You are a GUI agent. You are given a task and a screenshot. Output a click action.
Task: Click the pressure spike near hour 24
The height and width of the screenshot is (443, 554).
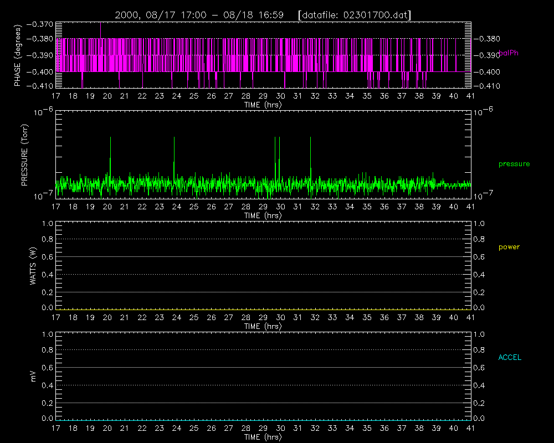(174, 156)
